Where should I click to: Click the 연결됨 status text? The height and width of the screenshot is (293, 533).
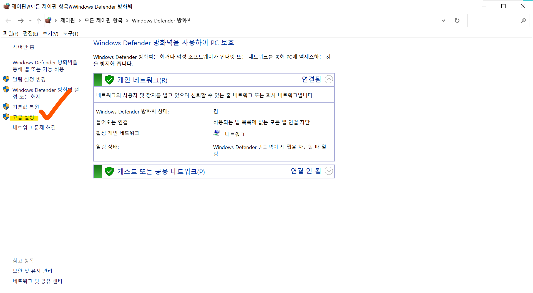(311, 79)
